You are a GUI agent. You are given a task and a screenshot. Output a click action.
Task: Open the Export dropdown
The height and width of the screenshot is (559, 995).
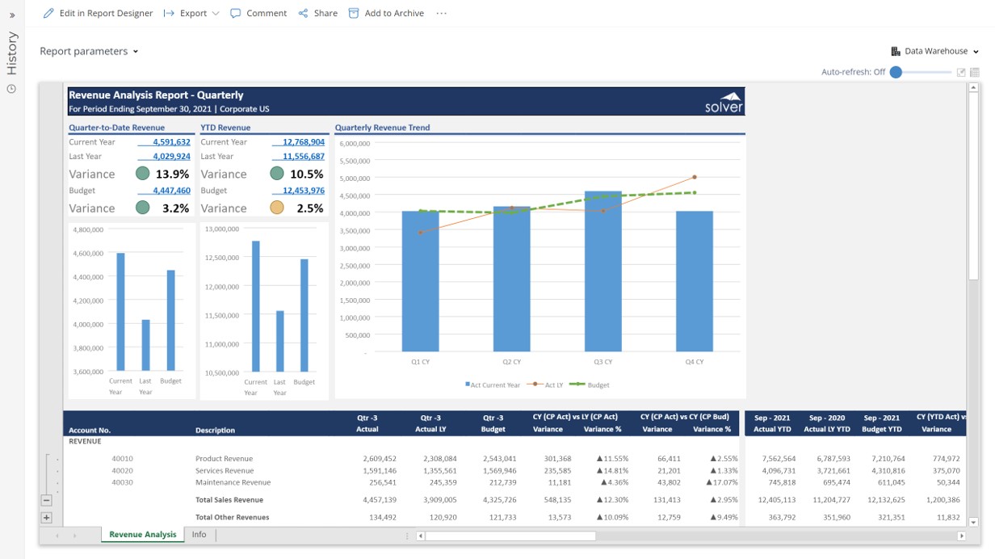(x=192, y=14)
